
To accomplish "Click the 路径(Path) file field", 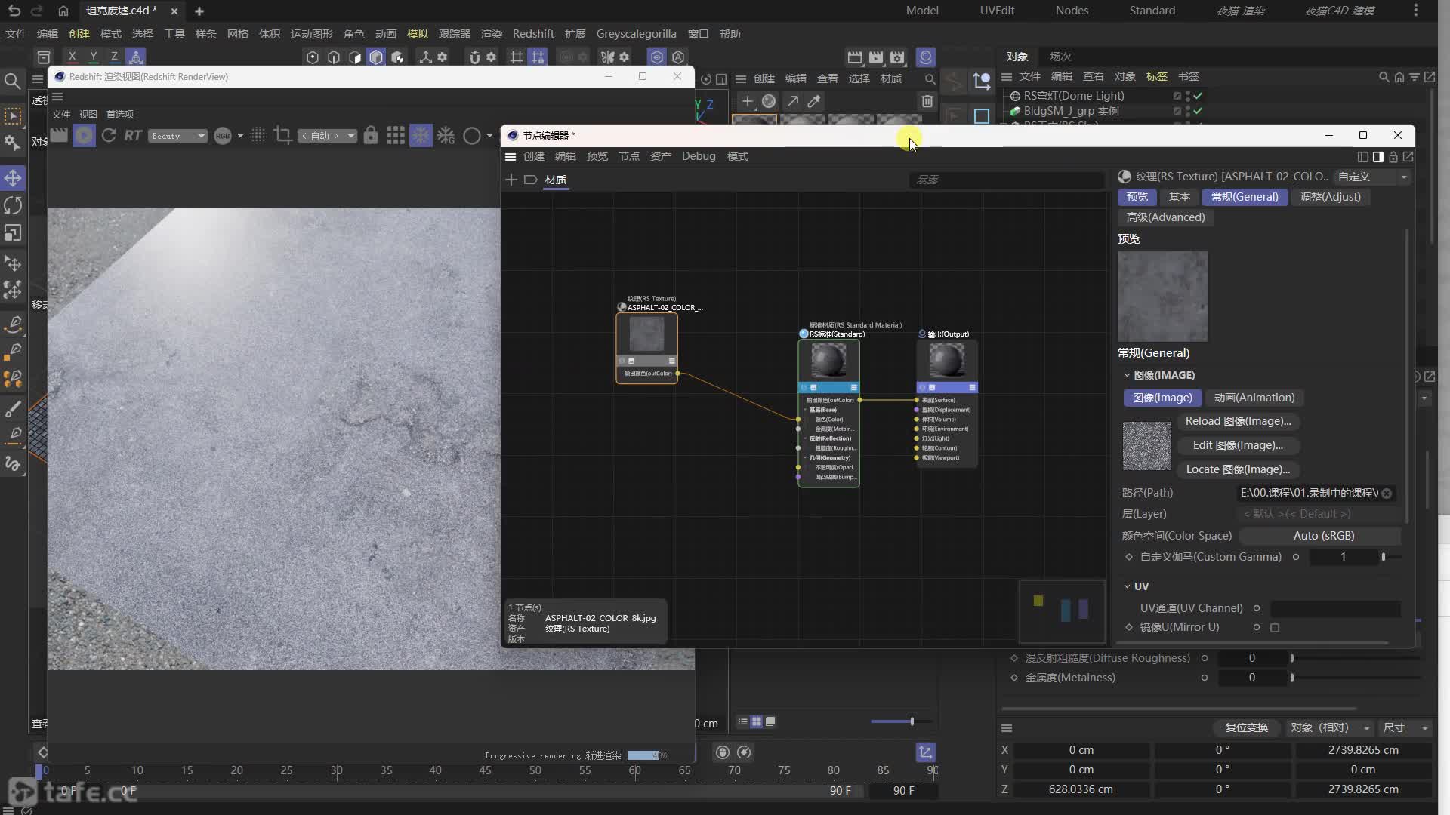I will click(1315, 493).
